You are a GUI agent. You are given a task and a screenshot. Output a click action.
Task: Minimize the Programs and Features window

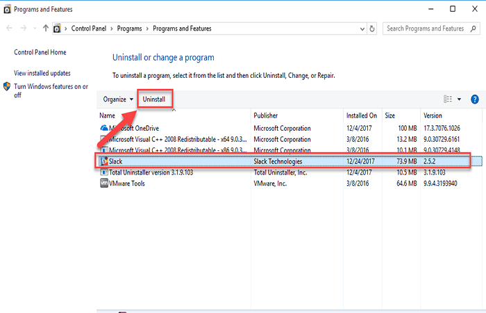[431, 9]
